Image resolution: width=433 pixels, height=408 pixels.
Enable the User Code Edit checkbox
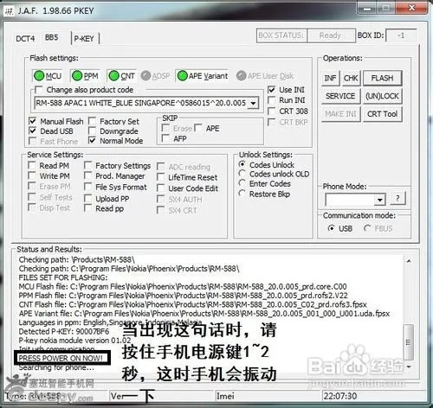click(160, 188)
